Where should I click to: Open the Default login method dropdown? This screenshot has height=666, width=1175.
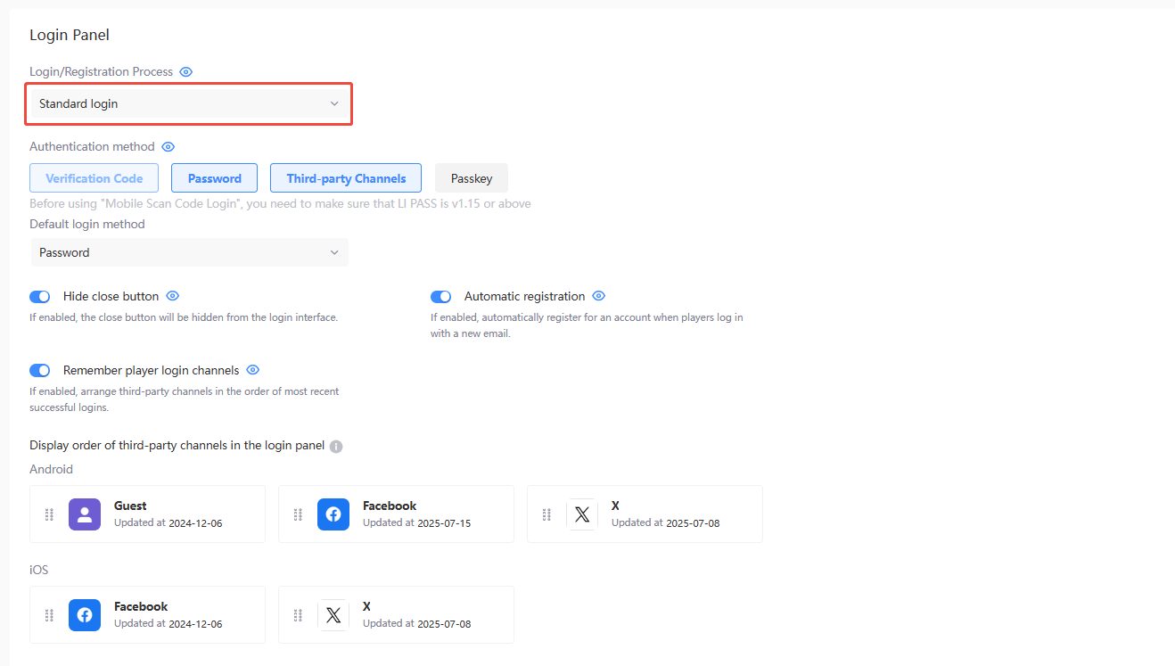[x=188, y=252]
